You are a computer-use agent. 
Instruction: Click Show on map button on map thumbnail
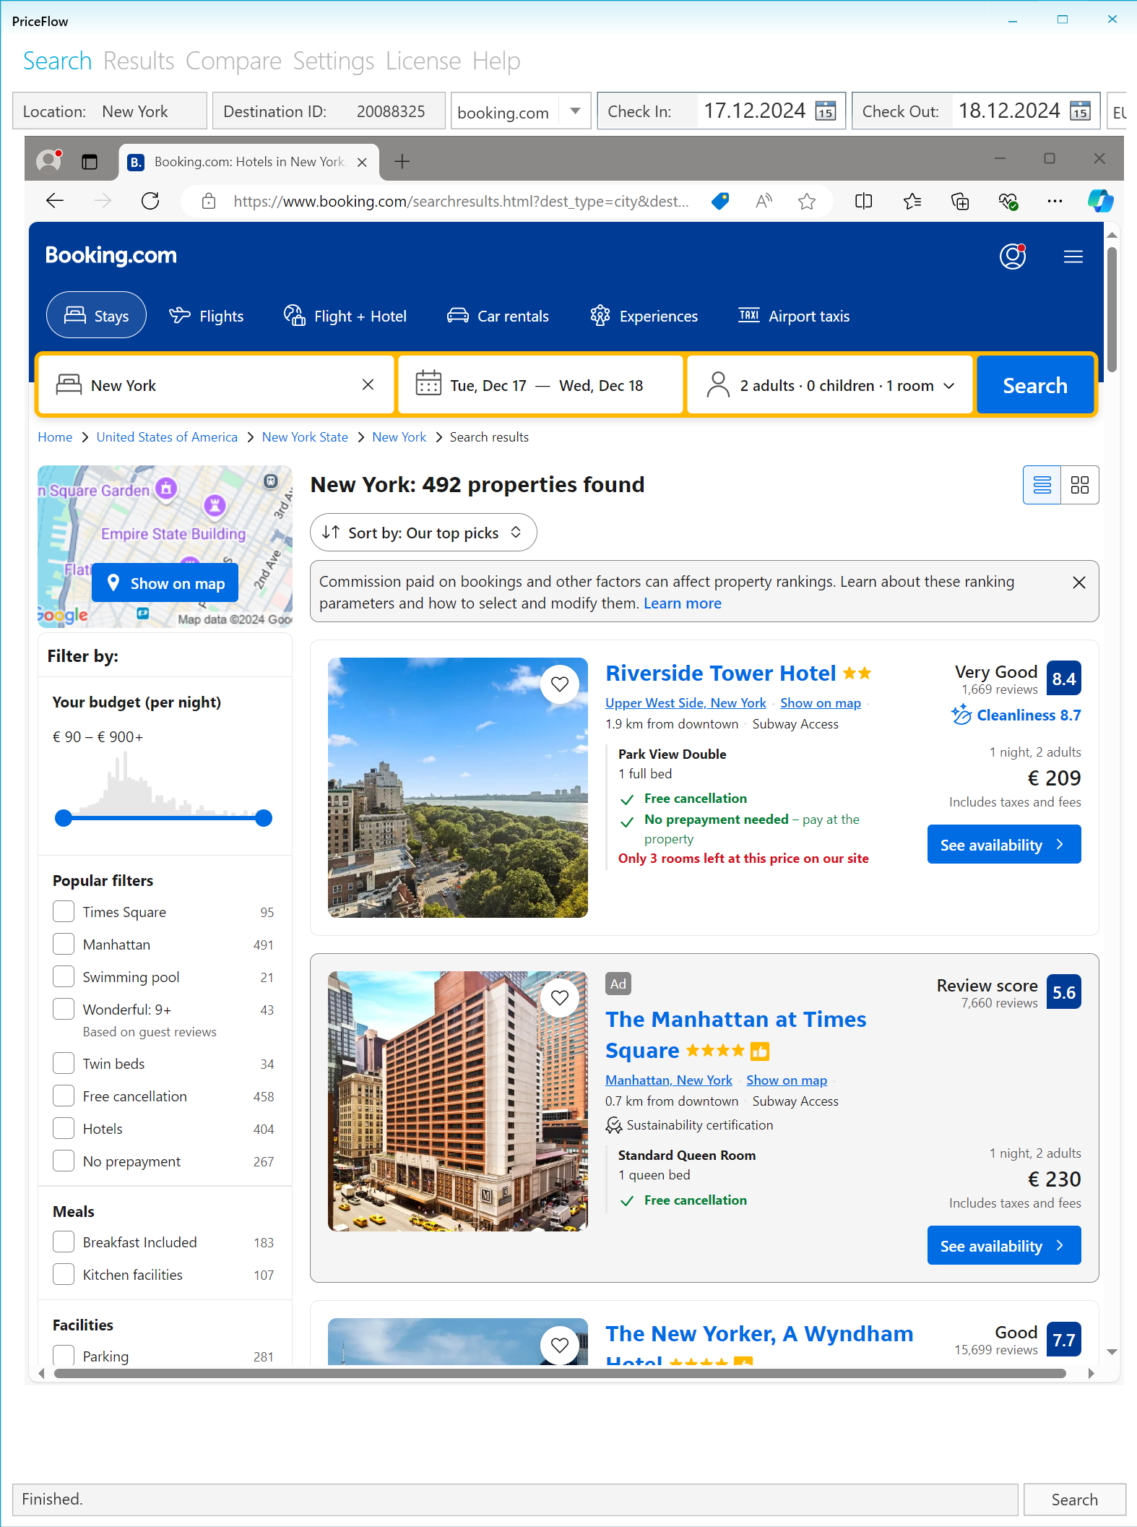tap(165, 583)
